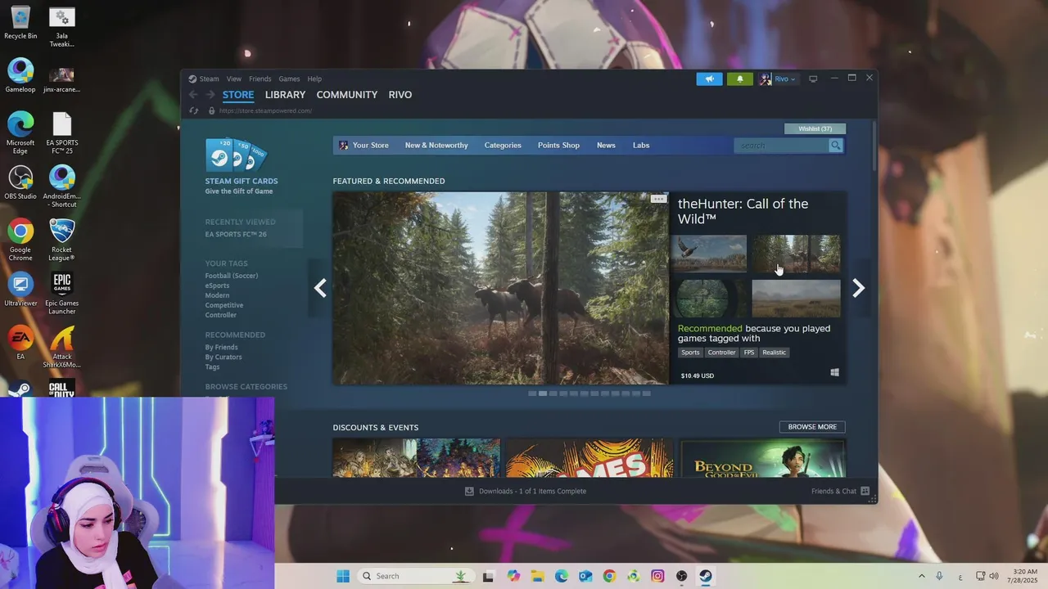Open the green notifications bell
The image size is (1048, 589).
click(739, 79)
